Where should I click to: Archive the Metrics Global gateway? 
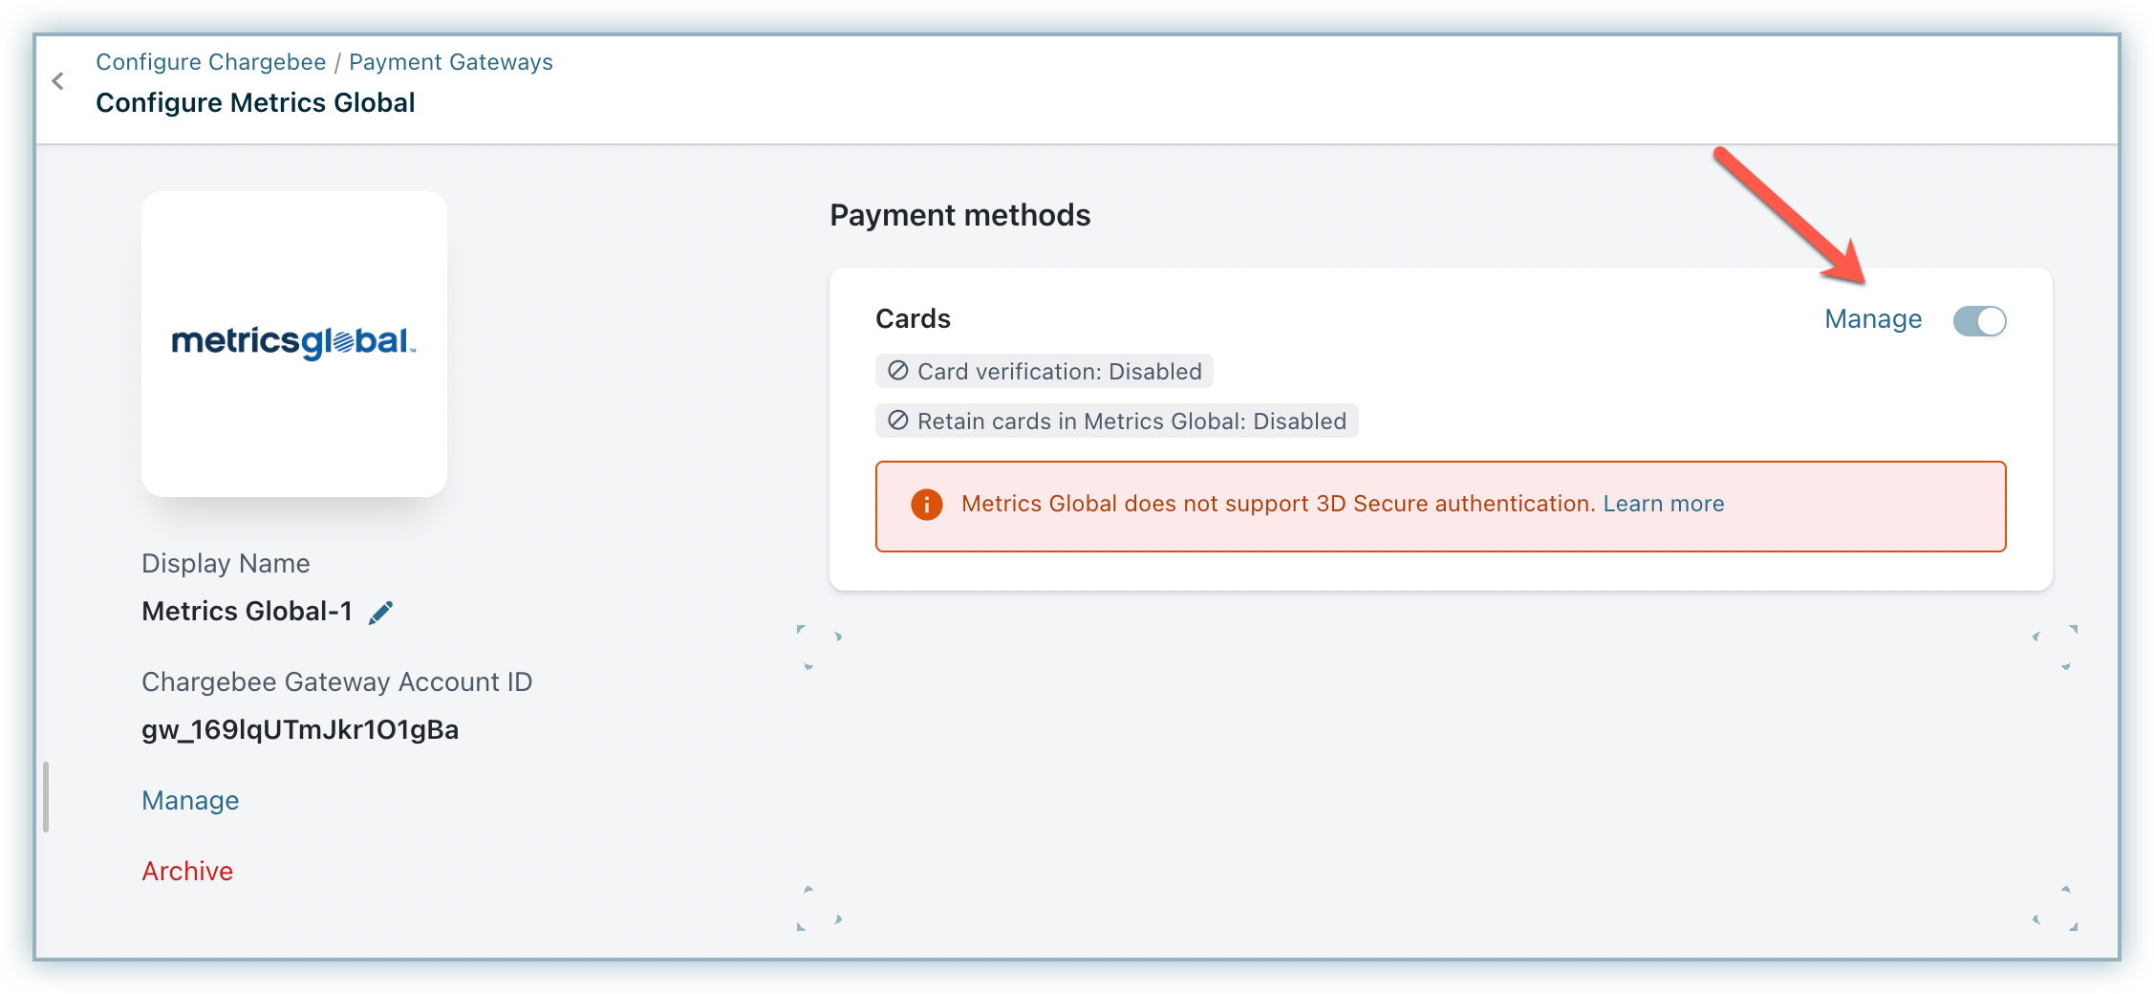pyautogui.click(x=187, y=872)
